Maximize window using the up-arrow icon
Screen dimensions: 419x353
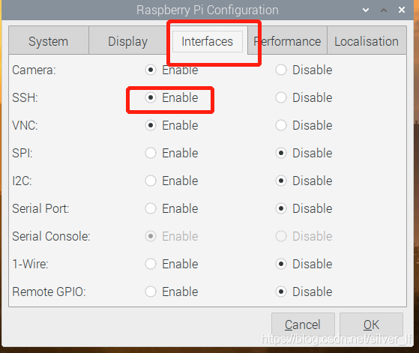pyautogui.click(x=384, y=10)
